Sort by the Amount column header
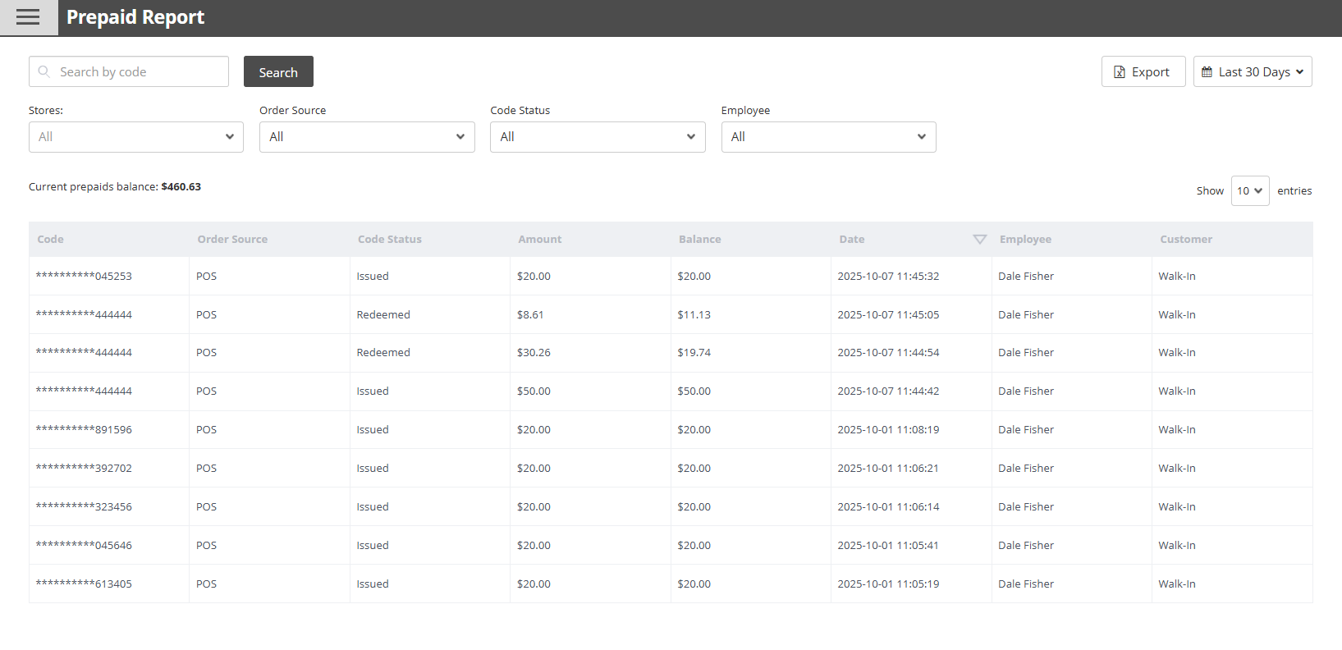The height and width of the screenshot is (650, 1342). point(540,239)
